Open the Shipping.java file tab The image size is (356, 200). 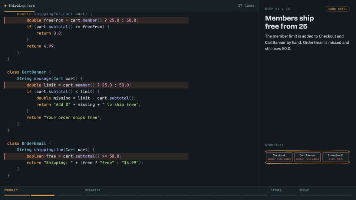(20, 6)
